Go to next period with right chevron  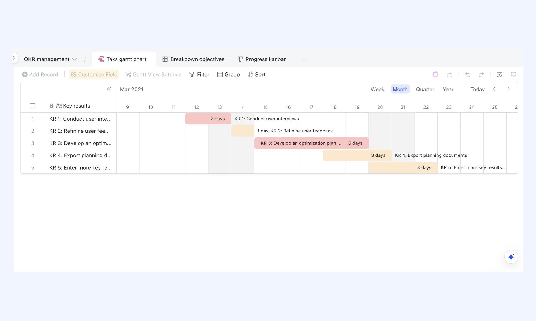tap(509, 89)
